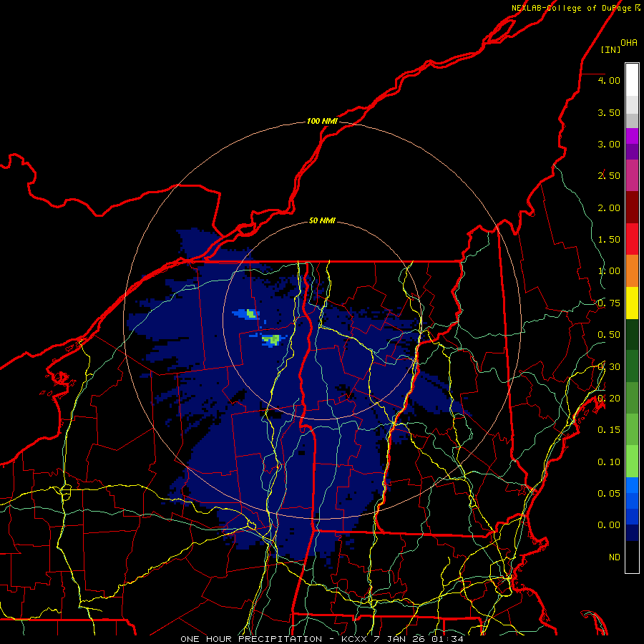Click the 100 NMI range ring label
644x644 pixels.
[x=322, y=121]
